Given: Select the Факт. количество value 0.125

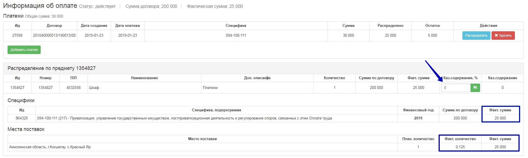Looking at the screenshot, I should 460,147.
